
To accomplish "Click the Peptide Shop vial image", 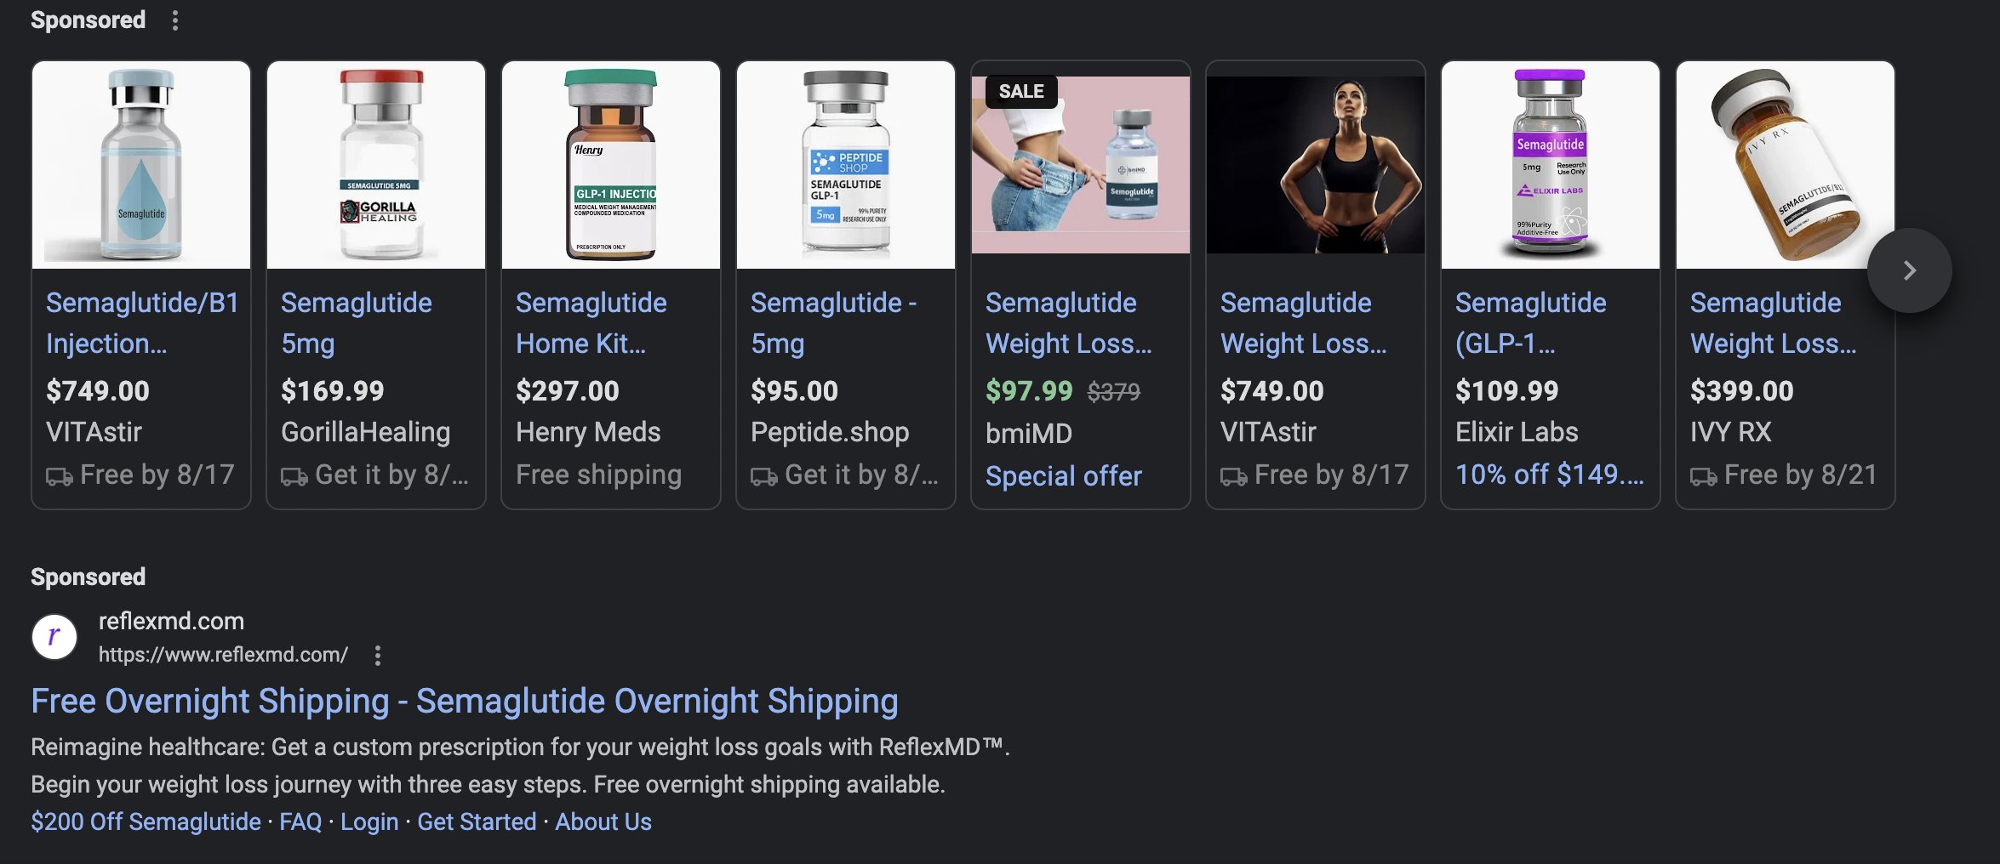I will tap(846, 165).
